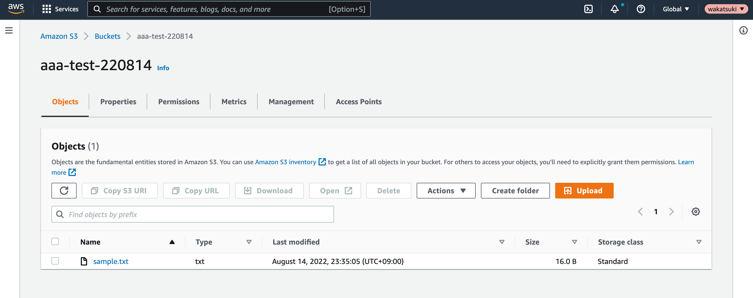Switch to the Management tab
Image resolution: width=753 pixels, height=298 pixels.
point(291,102)
